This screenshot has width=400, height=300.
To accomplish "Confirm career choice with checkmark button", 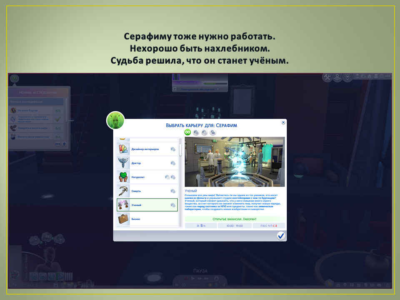I will [281, 236].
